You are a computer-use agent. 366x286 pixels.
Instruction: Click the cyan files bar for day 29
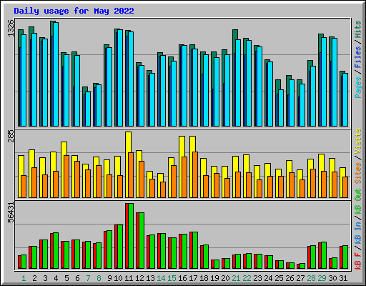[324, 82]
